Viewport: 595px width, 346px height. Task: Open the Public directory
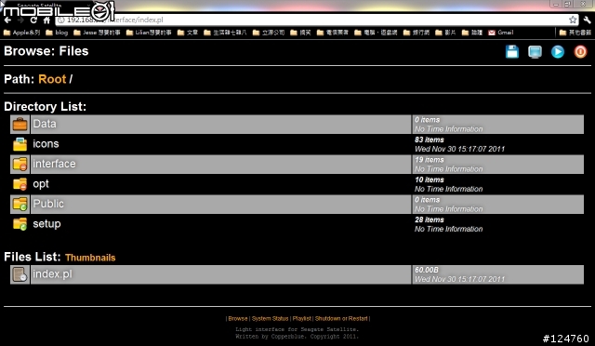[x=48, y=204]
